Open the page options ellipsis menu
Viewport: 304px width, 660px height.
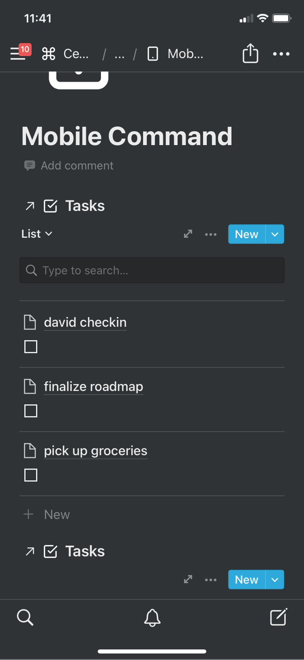[x=281, y=54]
